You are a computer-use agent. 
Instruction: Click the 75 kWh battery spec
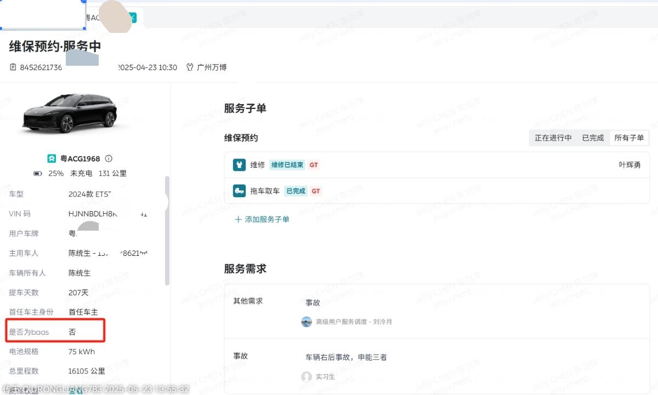pos(82,352)
